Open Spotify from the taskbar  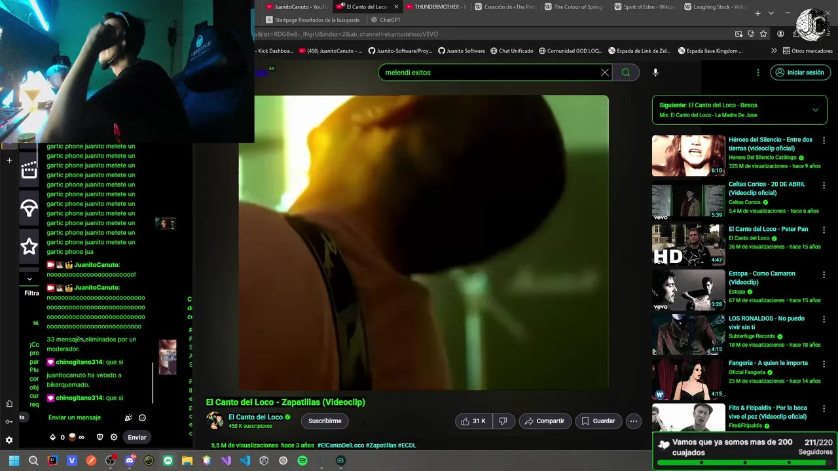[x=302, y=461]
